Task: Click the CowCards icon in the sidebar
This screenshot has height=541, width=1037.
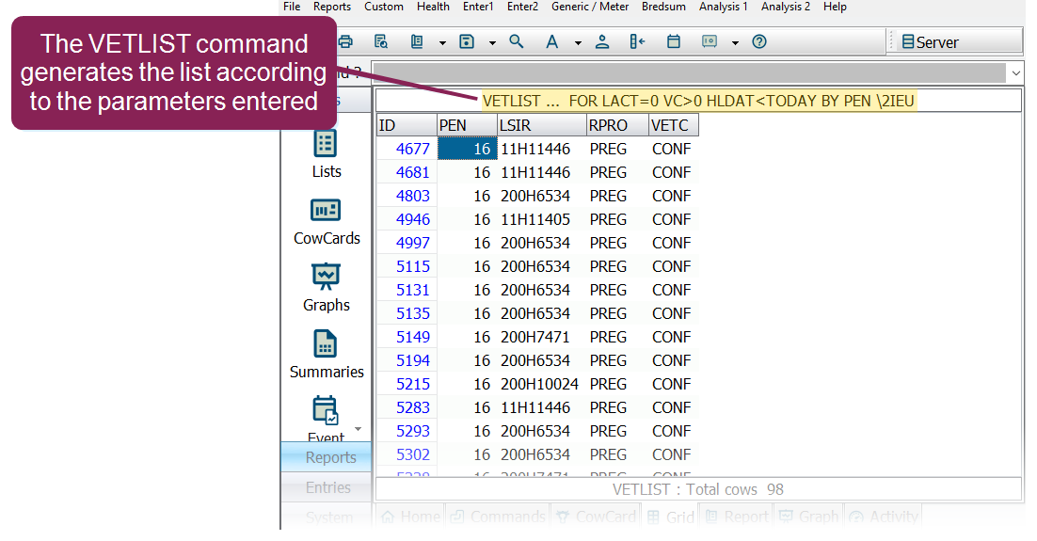Action: coord(326,211)
